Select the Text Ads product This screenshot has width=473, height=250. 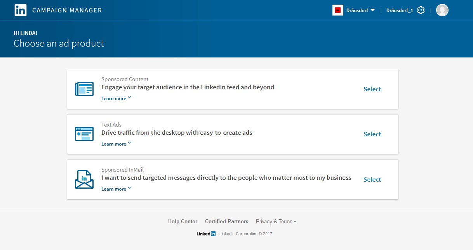point(372,134)
